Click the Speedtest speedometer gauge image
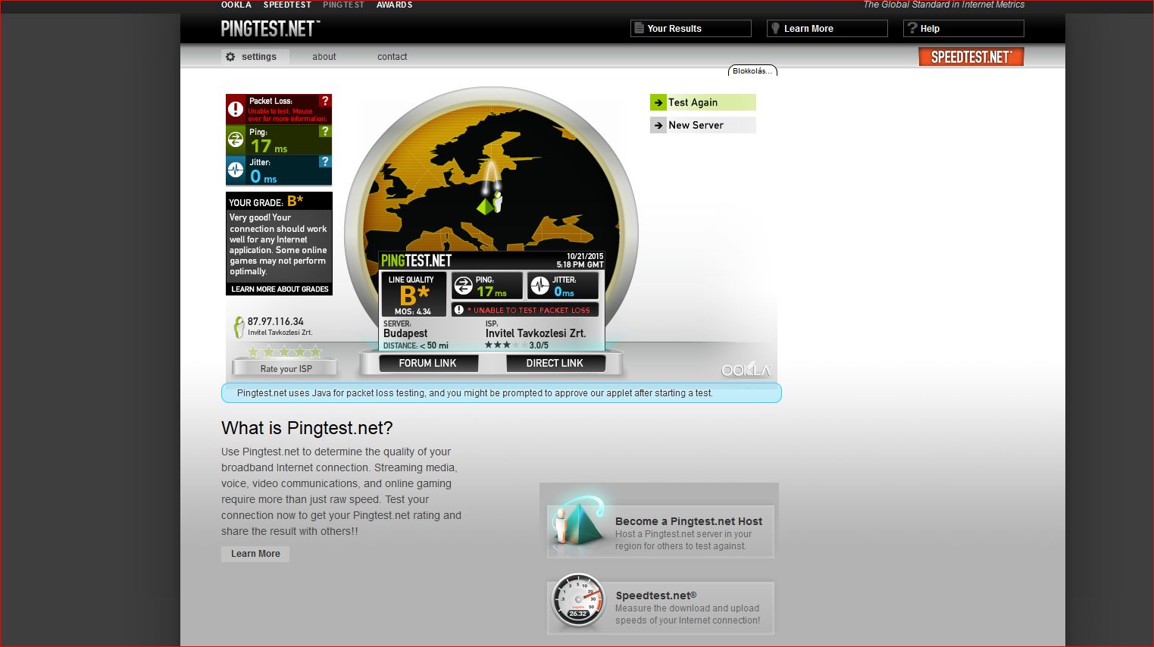This screenshot has height=647, width=1154. [x=579, y=601]
